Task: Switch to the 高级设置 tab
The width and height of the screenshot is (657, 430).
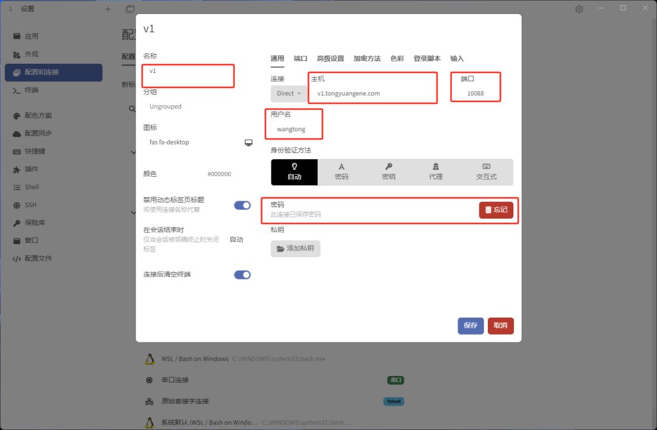Action: click(x=330, y=58)
